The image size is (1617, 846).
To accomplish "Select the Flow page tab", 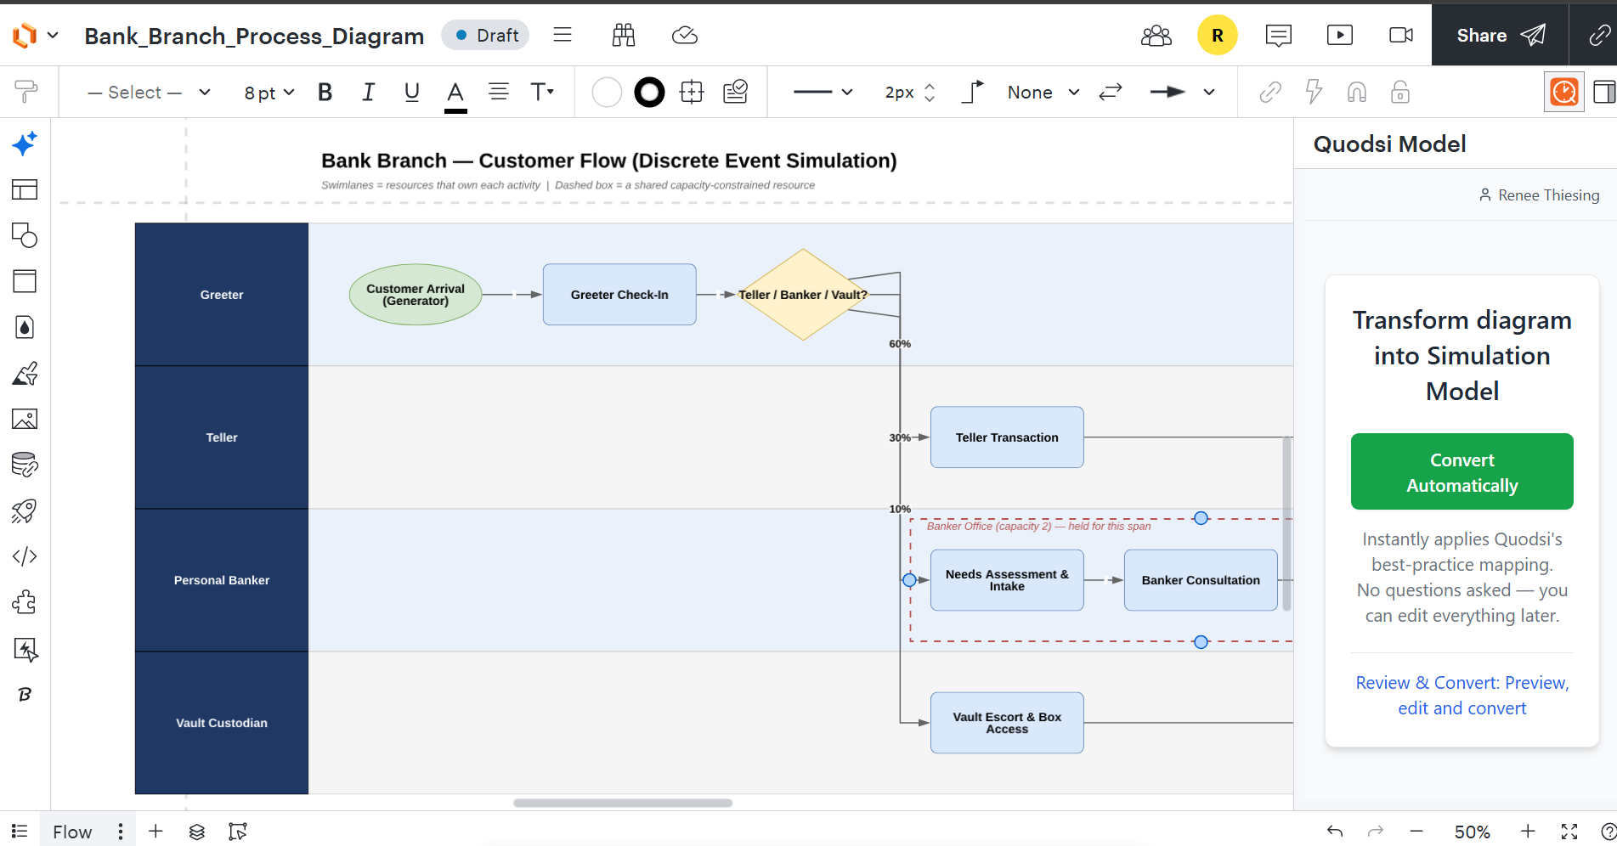I will click(72, 832).
